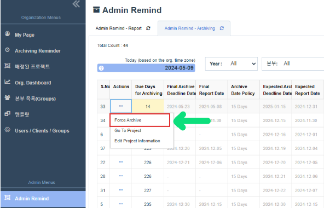Open actions menu for row S.No 31
This screenshot has height=208, width=324.
click(x=121, y=190)
